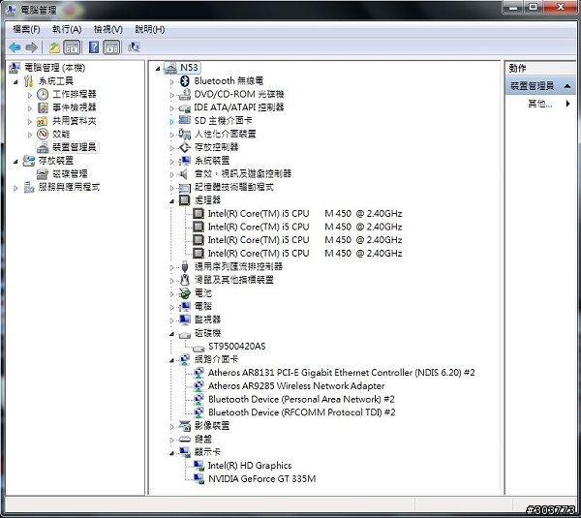Expand 服務與應用程式 in left pane
This screenshot has width=581, height=518.
tap(15, 188)
